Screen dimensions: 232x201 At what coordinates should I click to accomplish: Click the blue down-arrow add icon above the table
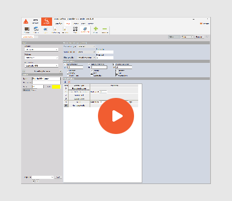65,82
